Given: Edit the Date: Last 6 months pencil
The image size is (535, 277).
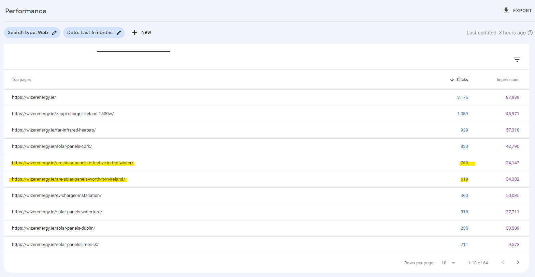Looking at the screenshot, I should pos(119,33).
